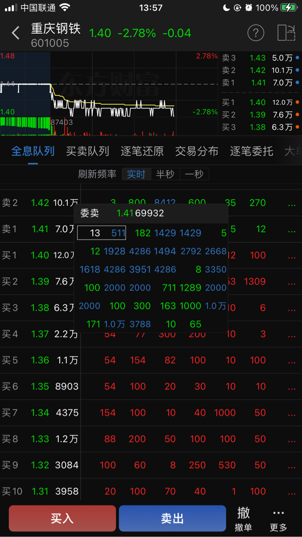
Task: Tap order 3951 in the popup
Action: pyautogui.click(x=140, y=270)
